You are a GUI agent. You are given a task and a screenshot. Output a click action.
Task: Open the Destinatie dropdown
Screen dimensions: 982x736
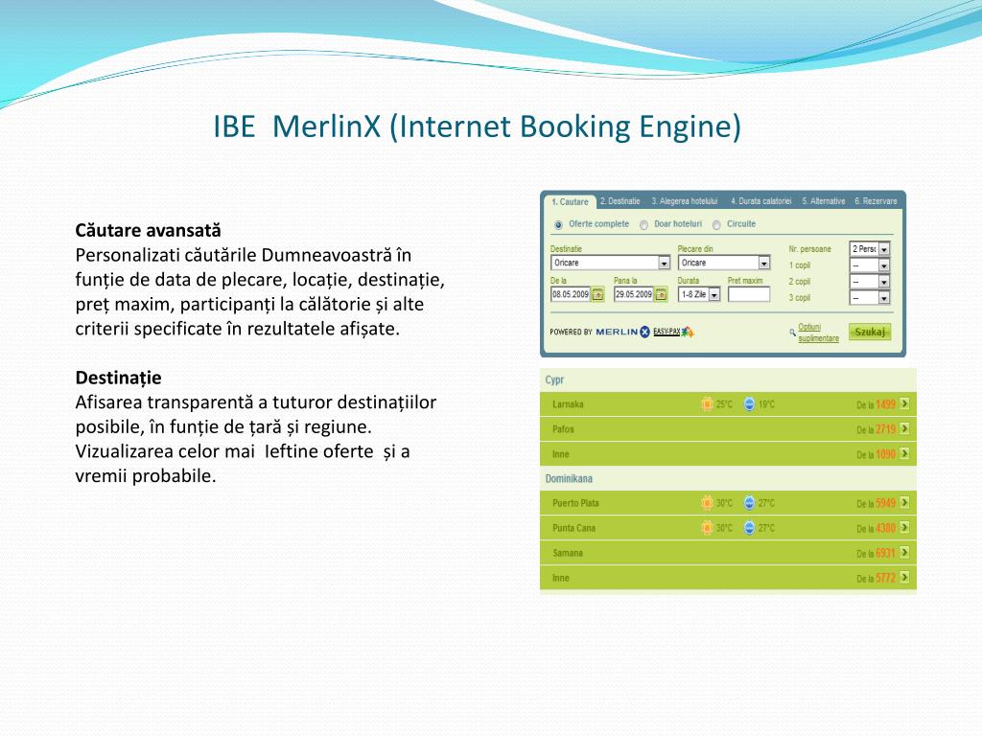[x=611, y=263]
